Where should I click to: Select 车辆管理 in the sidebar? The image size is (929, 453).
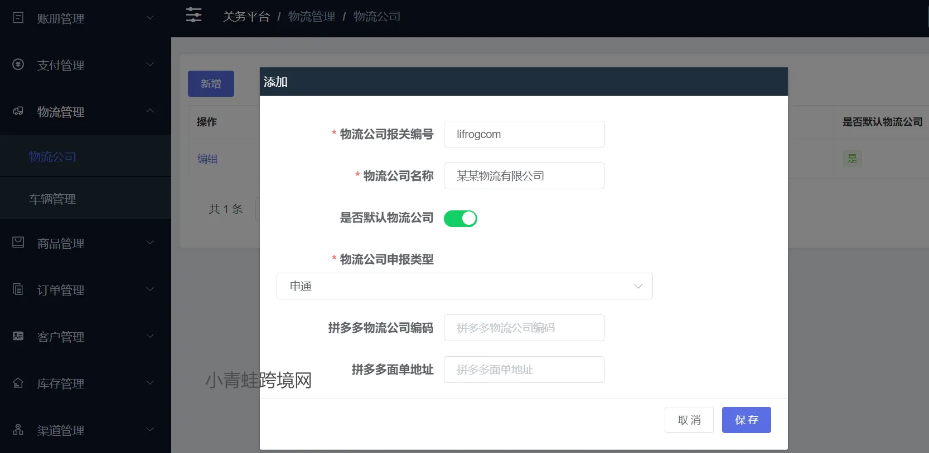tap(52, 199)
